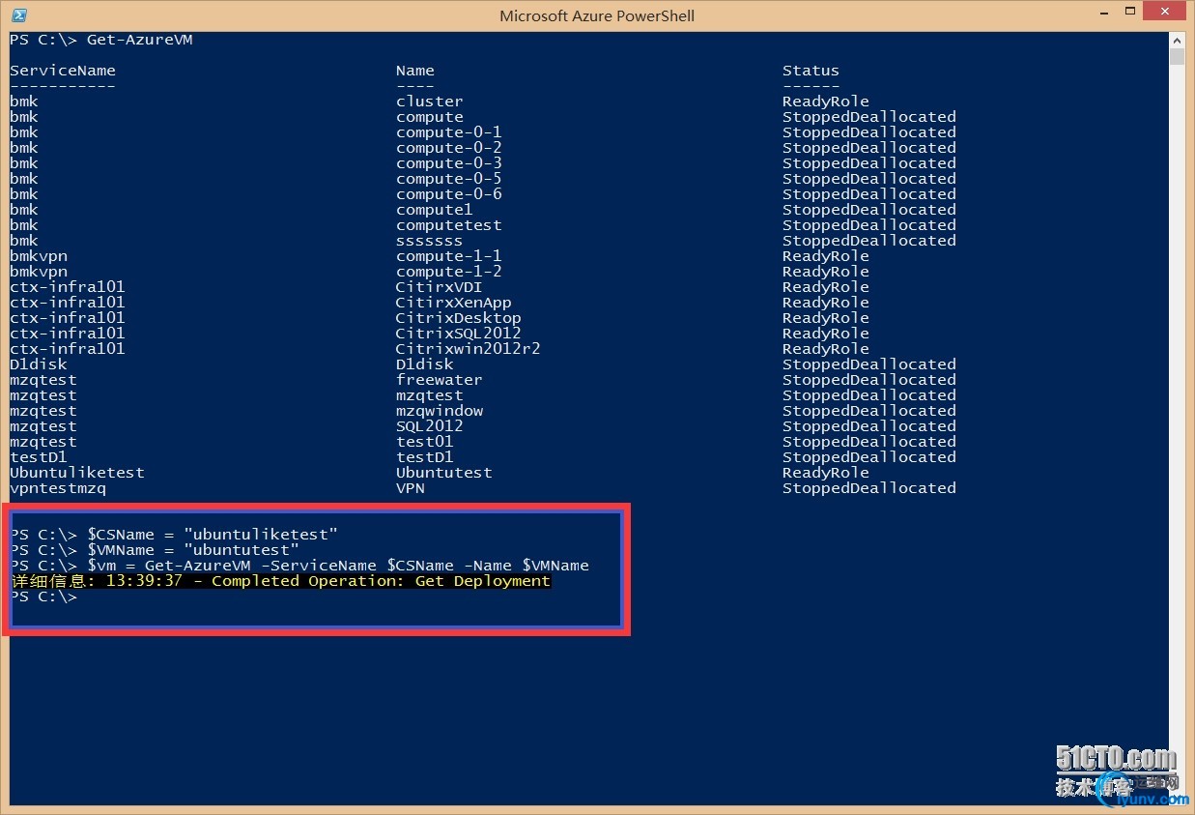Select the "compute-0-1" VM name
The height and width of the screenshot is (815, 1195).
(449, 132)
